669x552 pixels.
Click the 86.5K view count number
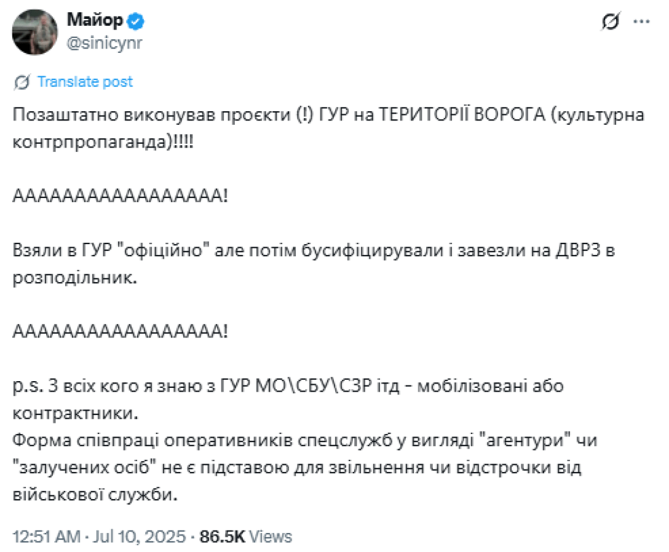223,536
